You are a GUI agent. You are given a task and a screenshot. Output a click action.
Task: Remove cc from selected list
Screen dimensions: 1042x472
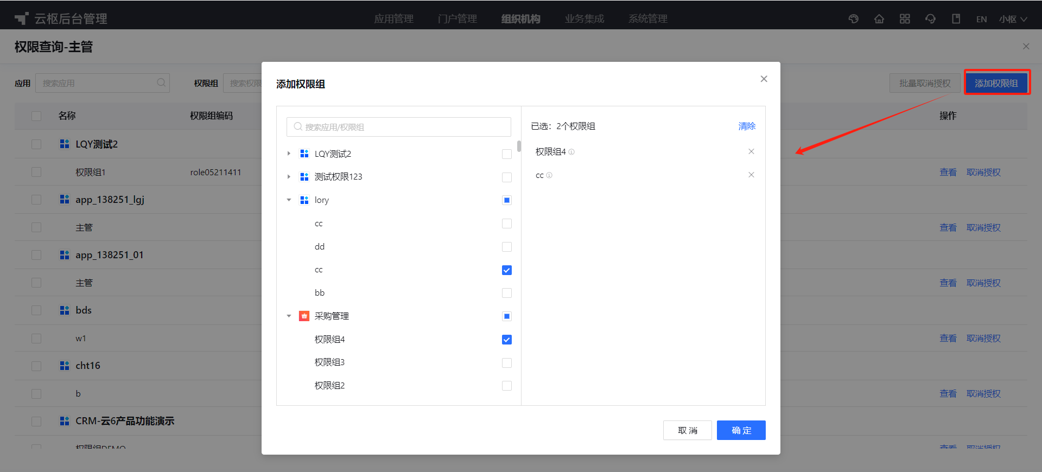pos(751,175)
